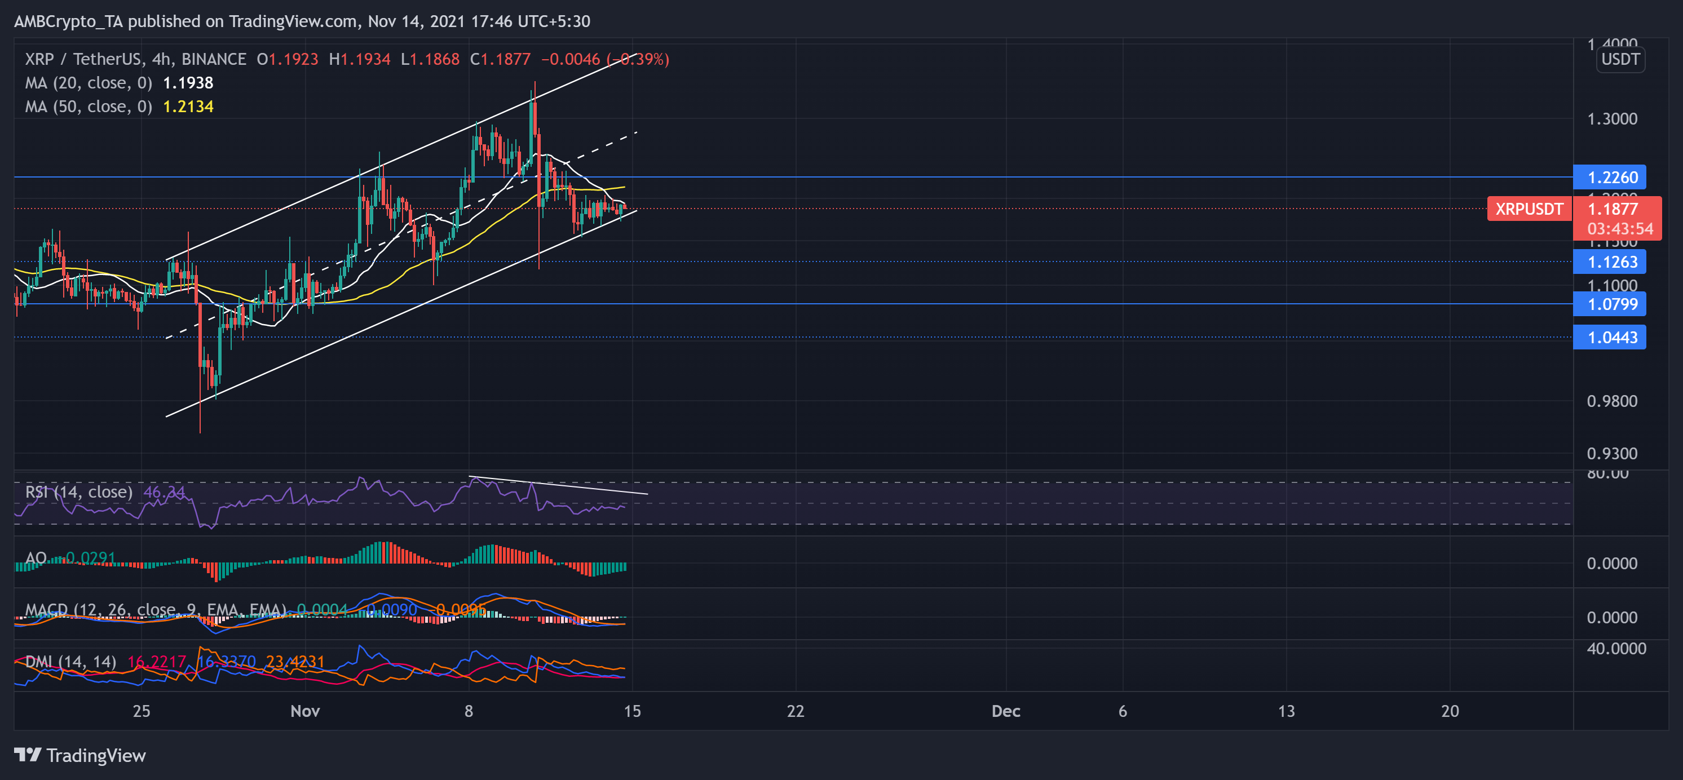Click the 1.3000 price axis label
This screenshot has height=780, width=1683.
pyautogui.click(x=1612, y=119)
